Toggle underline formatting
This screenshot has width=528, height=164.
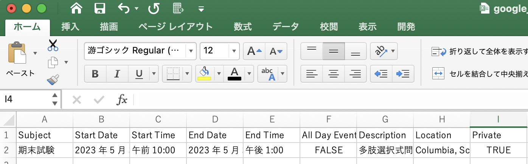pyautogui.click(x=139, y=74)
